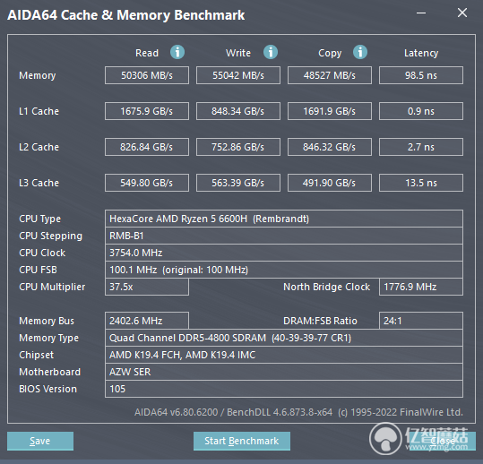The height and width of the screenshot is (464, 483).
Task: Click the L2 Cache row label
Action: point(39,147)
